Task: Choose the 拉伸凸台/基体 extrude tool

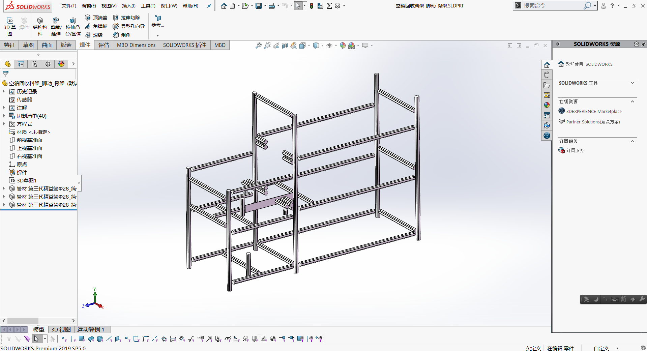Action: 73,27
